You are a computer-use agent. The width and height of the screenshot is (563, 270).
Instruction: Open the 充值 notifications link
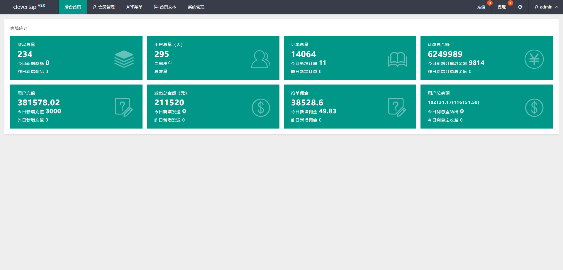[x=481, y=7]
